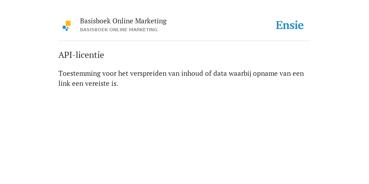
Task: Click the blue square in the logo
Action: coord(64,27)
